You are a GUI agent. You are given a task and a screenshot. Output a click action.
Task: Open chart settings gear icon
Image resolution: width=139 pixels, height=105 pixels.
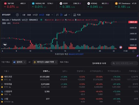(x=133, y=51)
